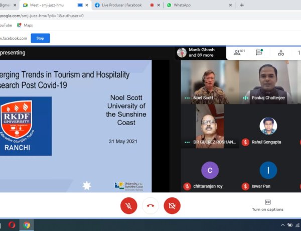Viewport: 301px width, 231px height.
Task: Open the activities shapes icon
Action: tap(280, 52)
